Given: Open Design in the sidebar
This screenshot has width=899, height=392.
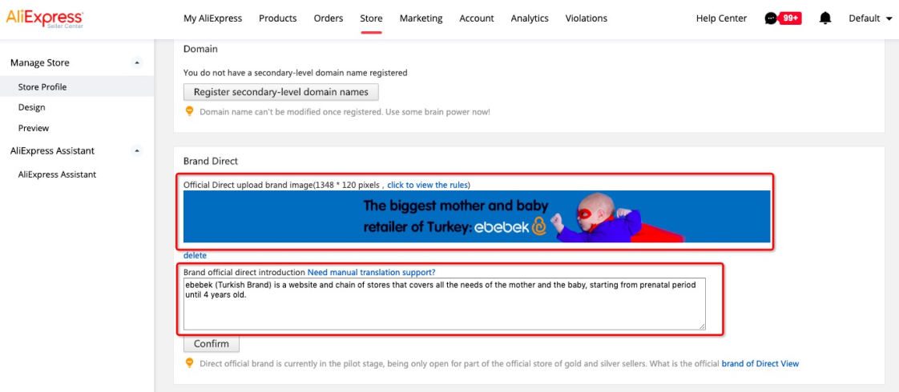Looking at the screenshot, I should click(31, 107).
